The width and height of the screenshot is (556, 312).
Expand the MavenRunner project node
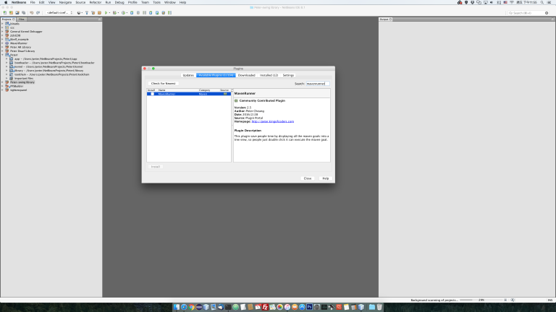pos(2,43)
